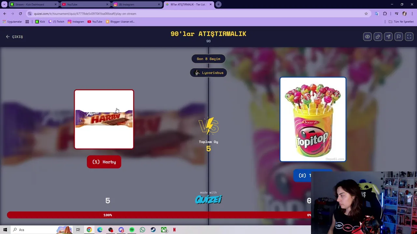Click the Chrome profile avatar
This screenshot has height=234, width=417.
point(404,14)
